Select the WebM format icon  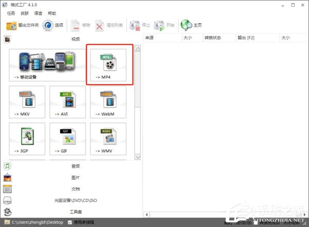click(108, 102)
